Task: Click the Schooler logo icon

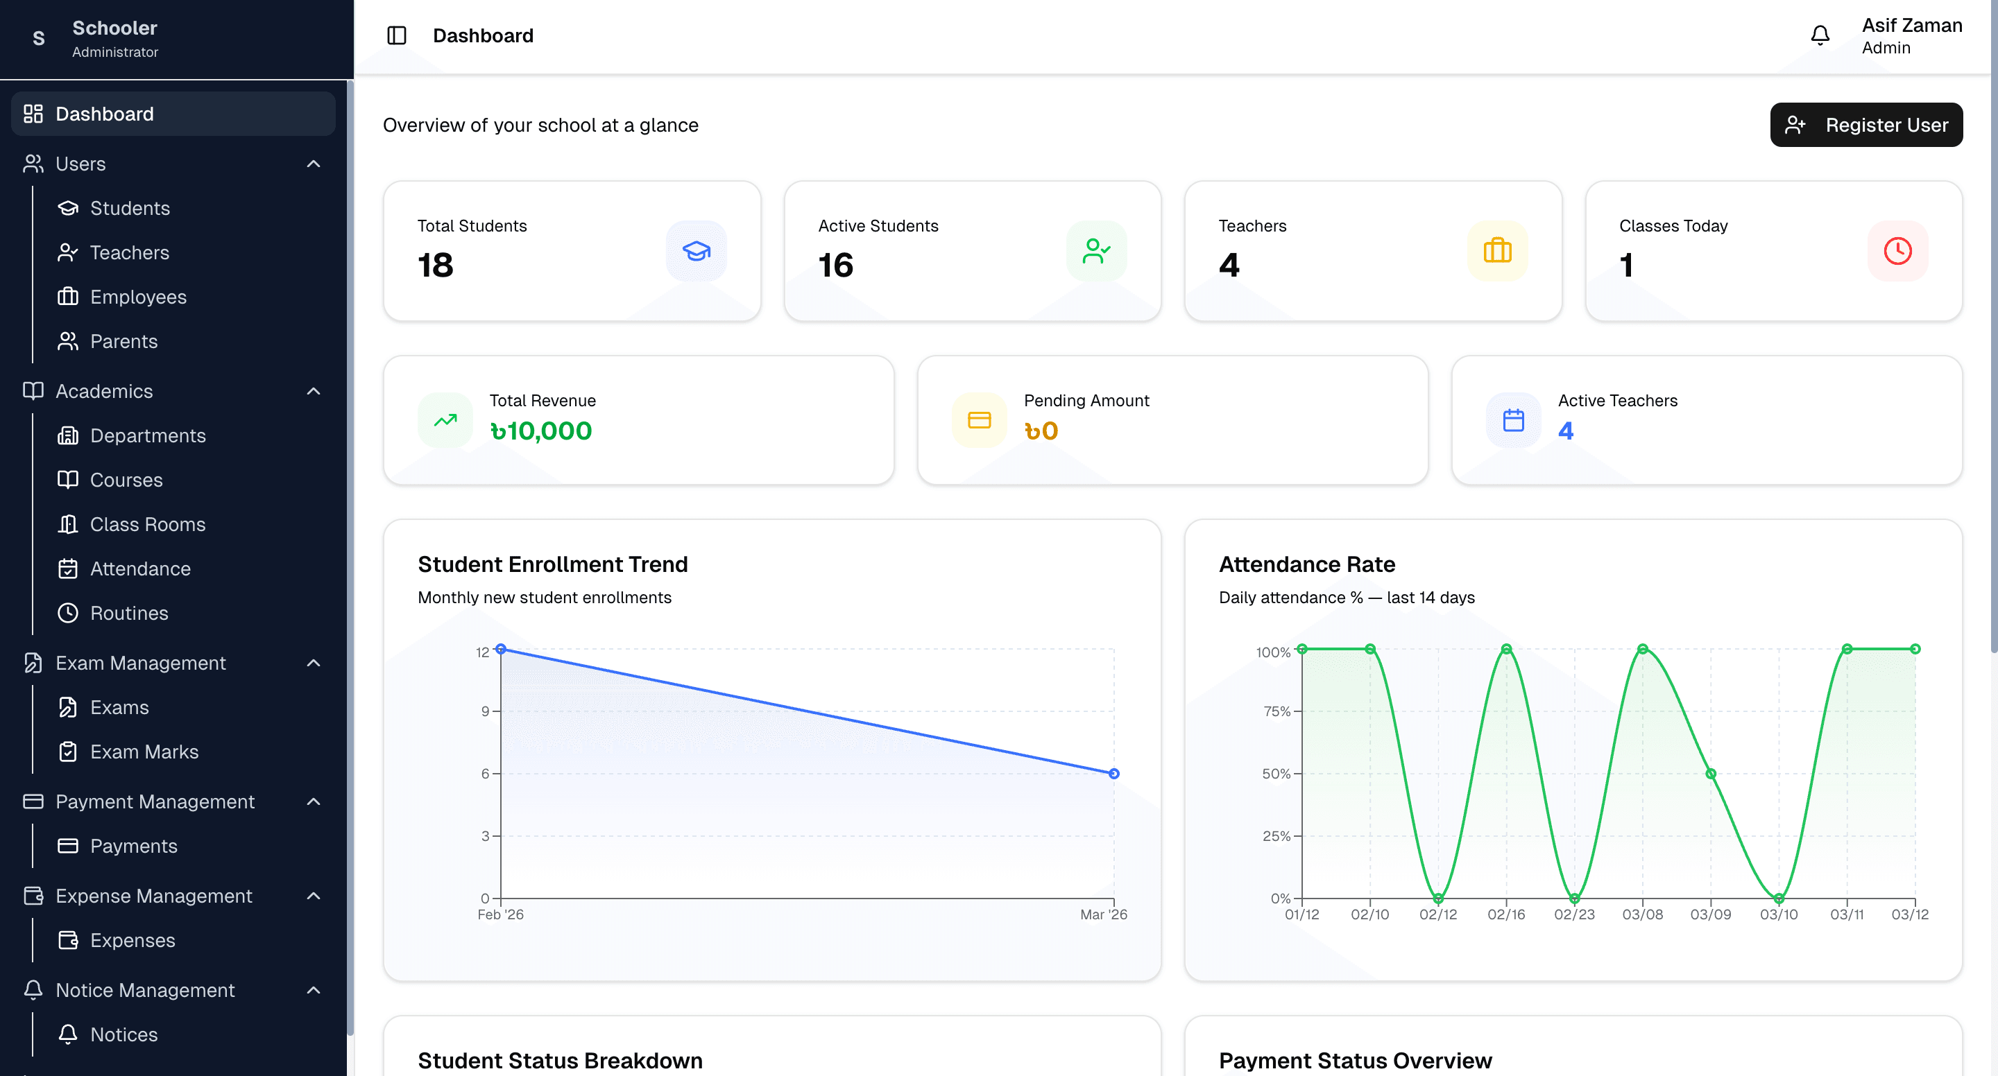Action: pos(38,38)
